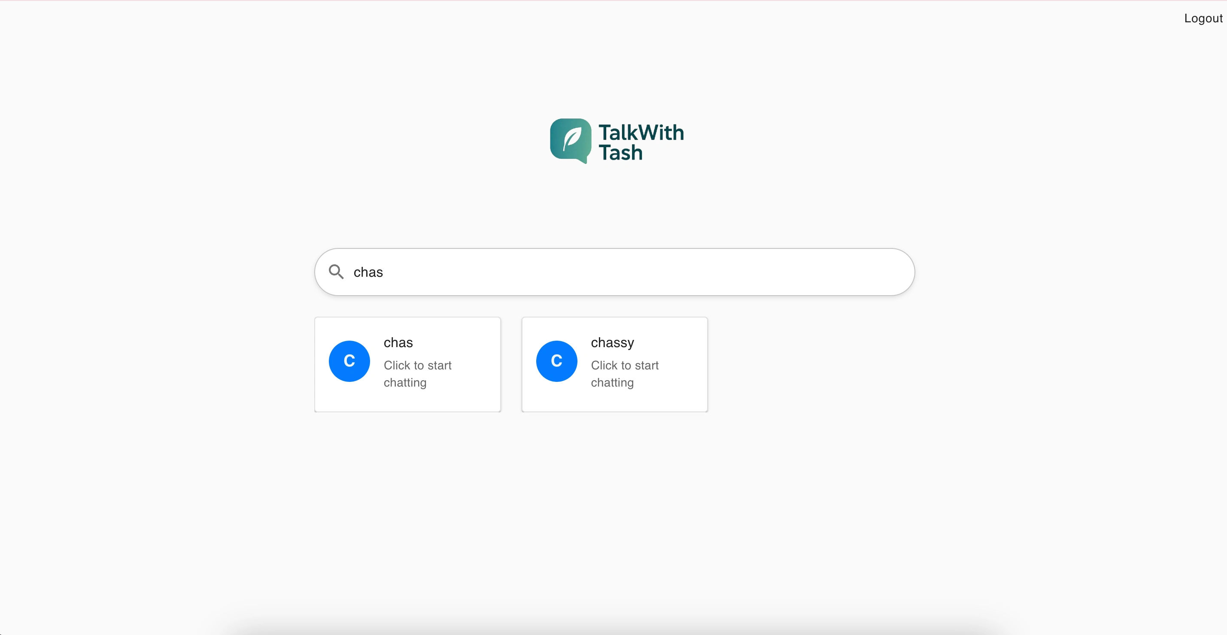Click the magnifying glass search icon

pos(336,272)
